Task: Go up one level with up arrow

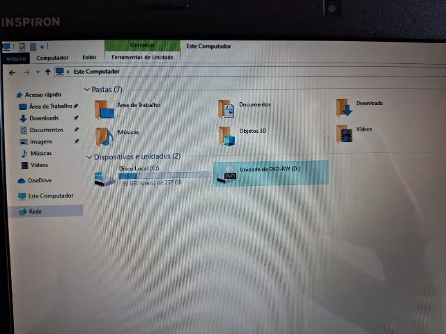Action: pyautogui.click(x=48, y=72)
